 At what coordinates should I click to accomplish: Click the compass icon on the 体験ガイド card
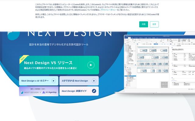click(94, 91)
